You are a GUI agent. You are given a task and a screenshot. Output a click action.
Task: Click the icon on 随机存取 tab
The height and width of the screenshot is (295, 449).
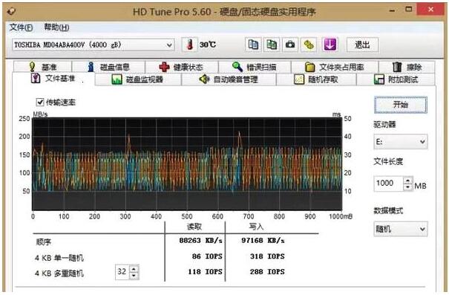[299, 80]
